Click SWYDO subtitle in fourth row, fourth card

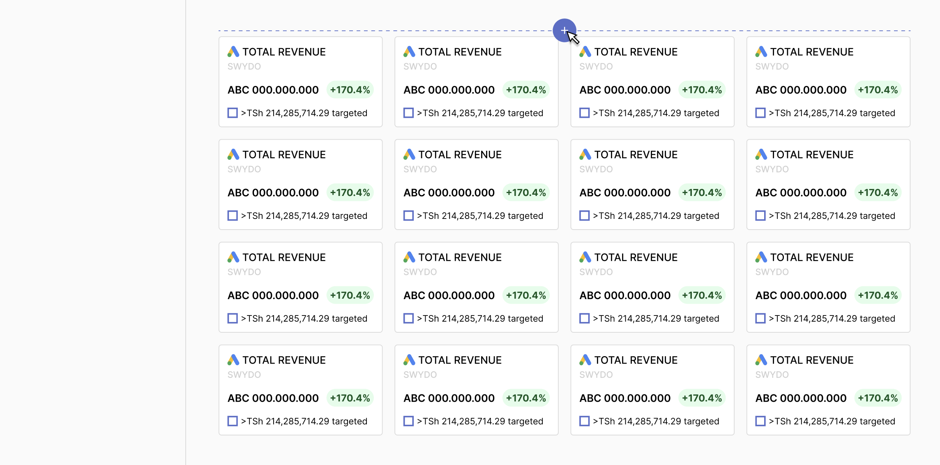772,375
